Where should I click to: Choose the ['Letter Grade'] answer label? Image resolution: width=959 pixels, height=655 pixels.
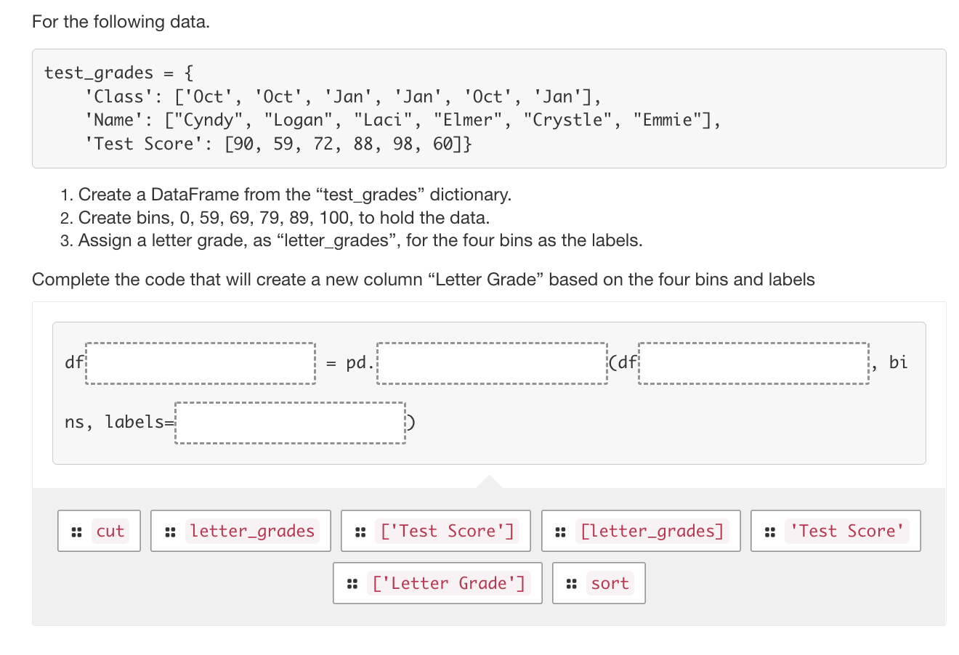pos(448,584)
